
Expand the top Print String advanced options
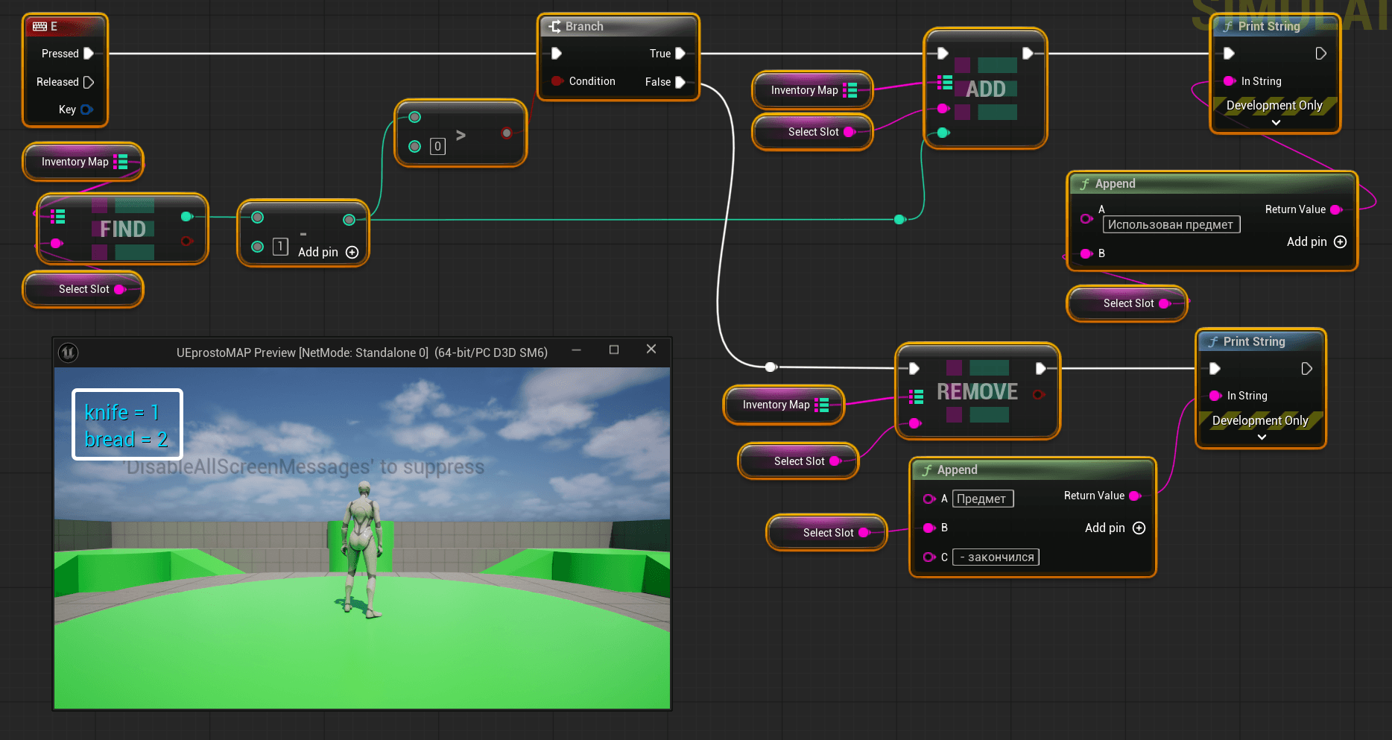pos(1276,122)
